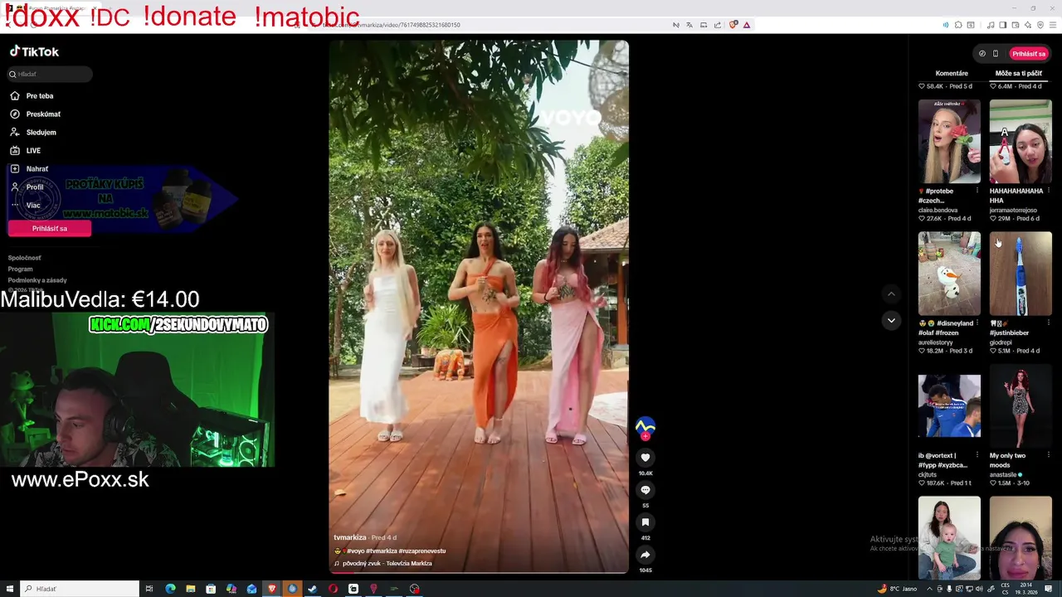Open 'ib @vortext' video thumbnail
This screenshot has width=1062, height=597.
click(949, 405)
